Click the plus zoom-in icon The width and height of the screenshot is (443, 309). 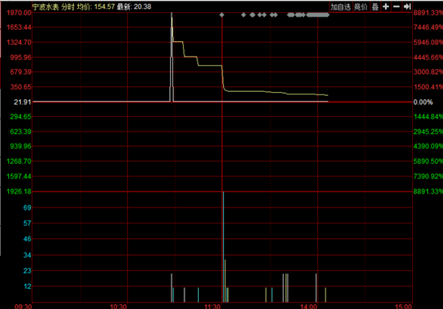pos(386,6)
